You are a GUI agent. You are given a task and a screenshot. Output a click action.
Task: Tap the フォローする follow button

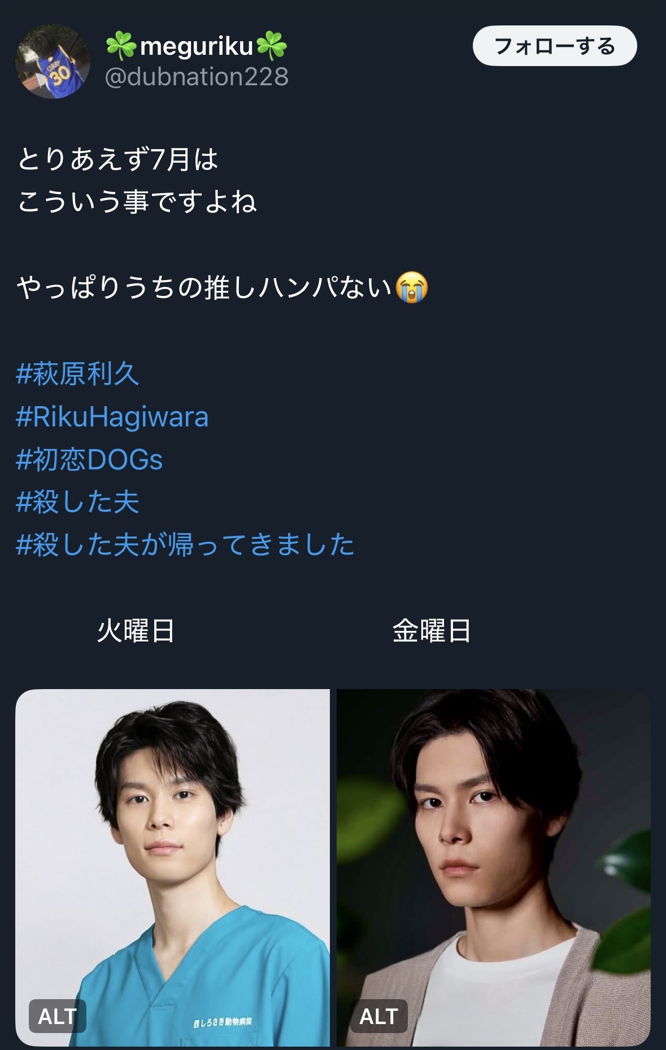555,46
